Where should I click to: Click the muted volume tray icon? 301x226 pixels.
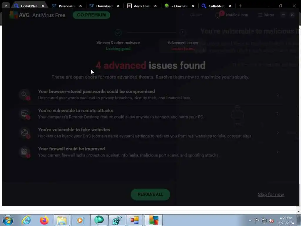(x=271, y=220)
